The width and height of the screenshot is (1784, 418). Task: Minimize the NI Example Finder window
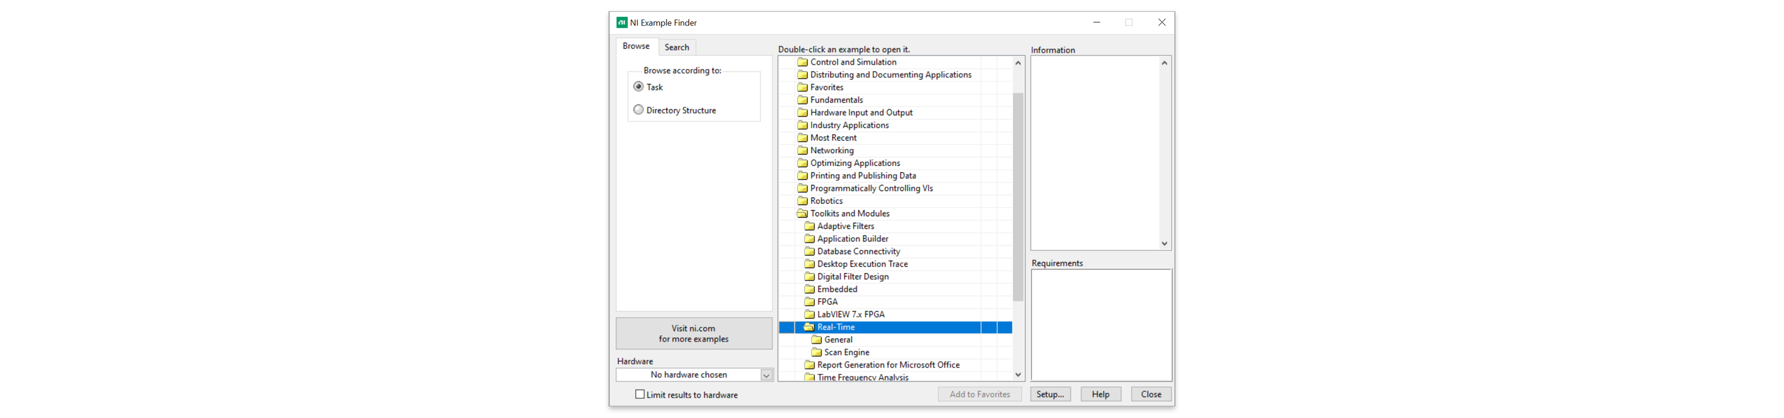[x=1096, y=22]
